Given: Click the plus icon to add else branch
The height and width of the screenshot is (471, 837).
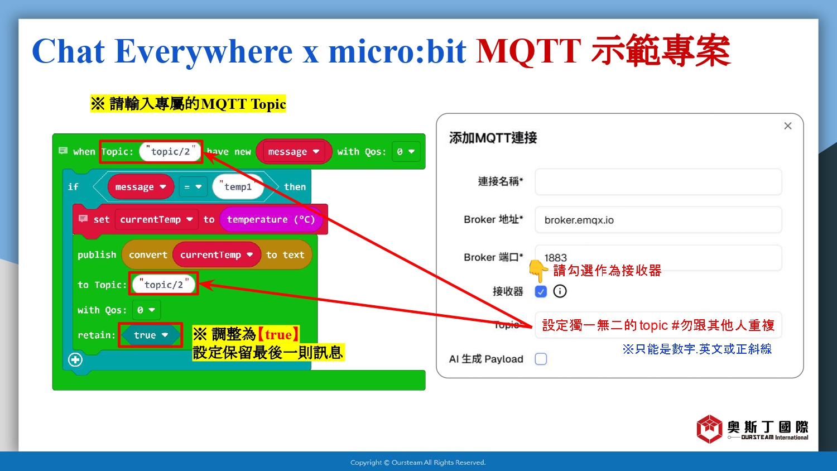Looking at the screenshot, I should point(75,360).
